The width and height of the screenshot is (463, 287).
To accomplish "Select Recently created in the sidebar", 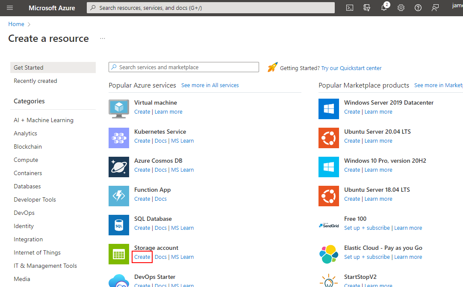I will pos(35,81).
